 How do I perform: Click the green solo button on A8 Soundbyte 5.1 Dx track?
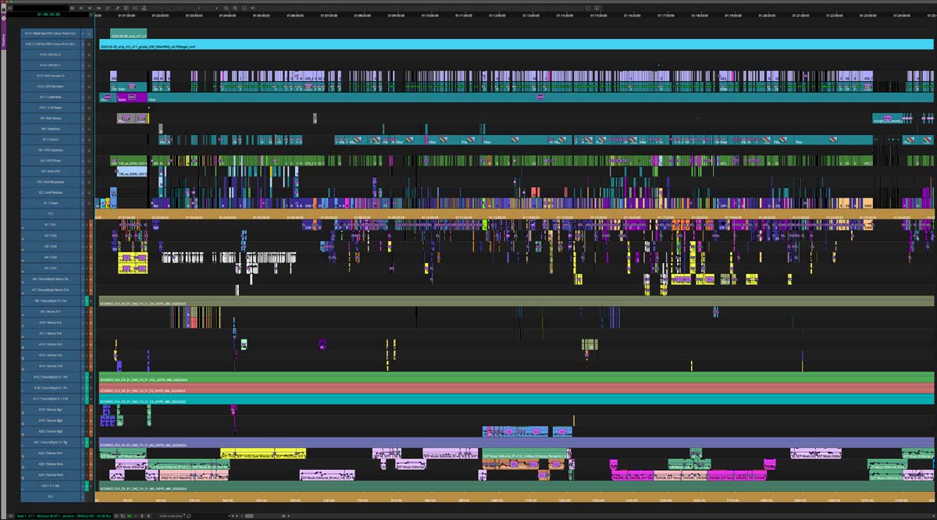87,301
